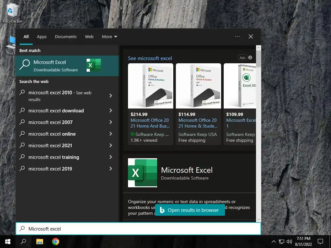Show hidden system tray icons
331x248 pixels.
click(273, 242)
